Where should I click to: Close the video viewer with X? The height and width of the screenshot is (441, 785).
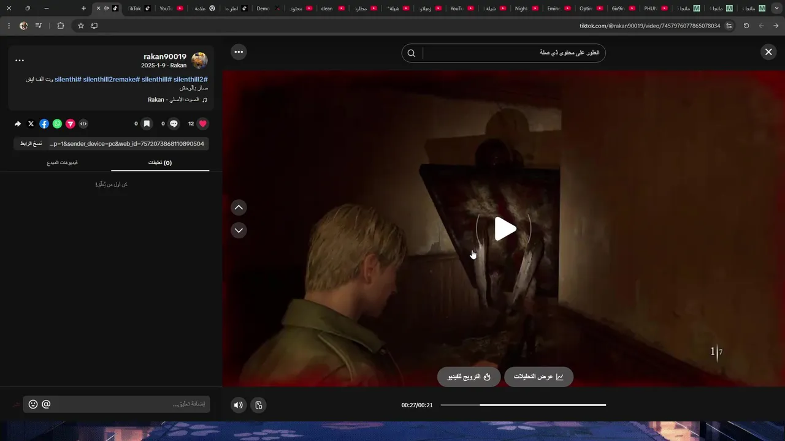pyautogui.click(x=768, y=52)
